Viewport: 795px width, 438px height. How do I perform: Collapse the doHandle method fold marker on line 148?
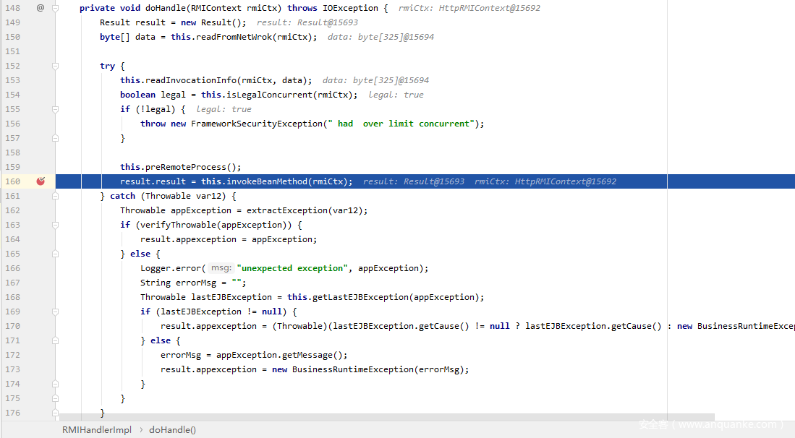coord(55,8)
